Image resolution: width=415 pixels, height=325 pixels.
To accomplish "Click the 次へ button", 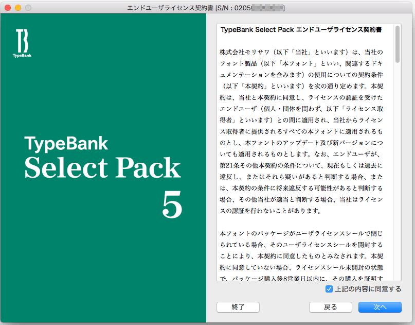I will 380,307.
